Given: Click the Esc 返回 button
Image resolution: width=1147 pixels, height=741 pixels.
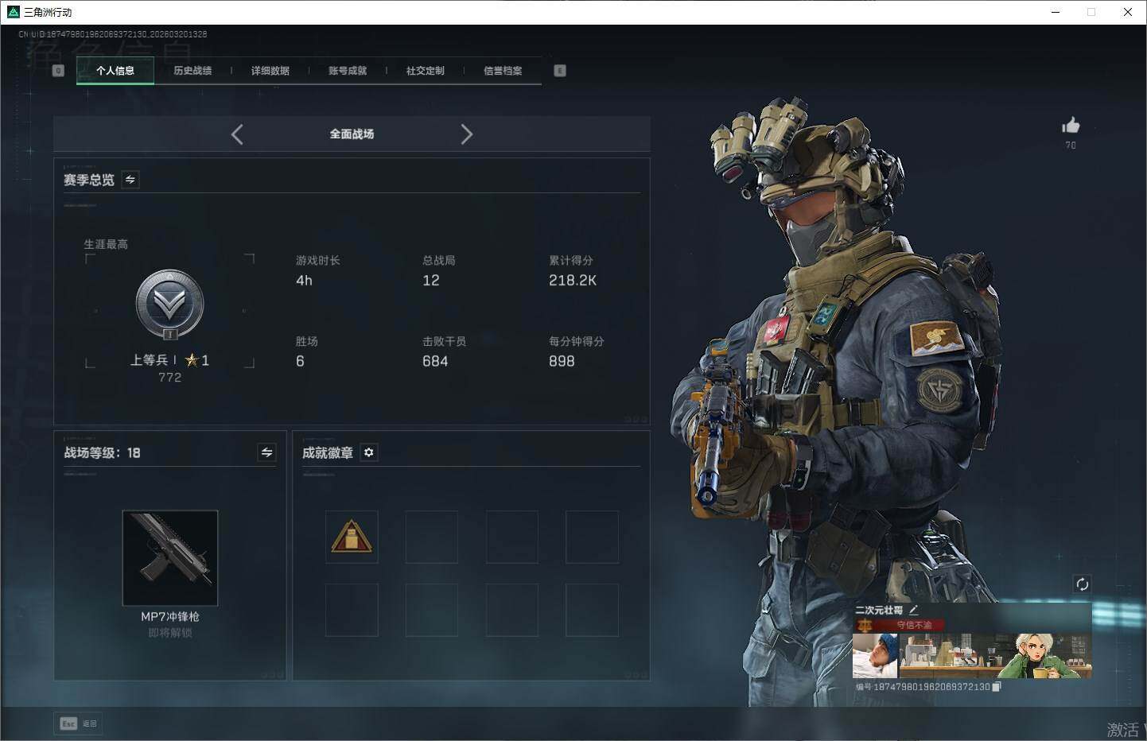Looking at the screenshot, I should (x=79, y=724).
